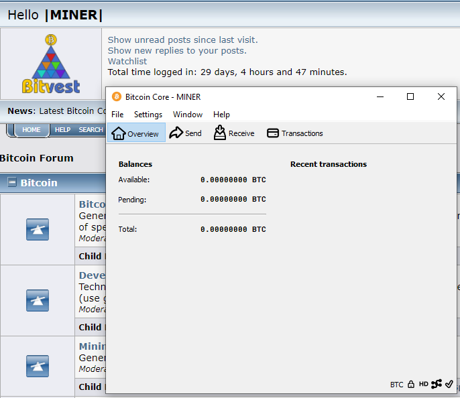Collapse the Bitcoin forum category
This screenshot has height=398, width=460.
coord(12,182)
